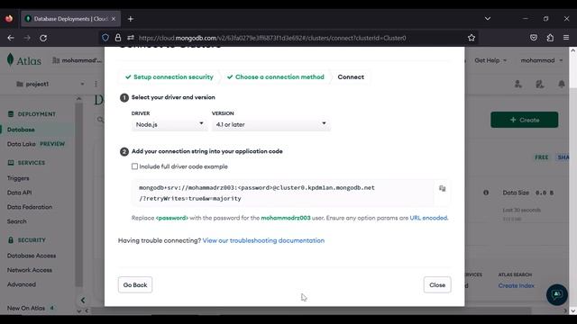The image size is (577, 324).
Task: Open the mohammad user account dropdown
Action: [x=542, y=60]
